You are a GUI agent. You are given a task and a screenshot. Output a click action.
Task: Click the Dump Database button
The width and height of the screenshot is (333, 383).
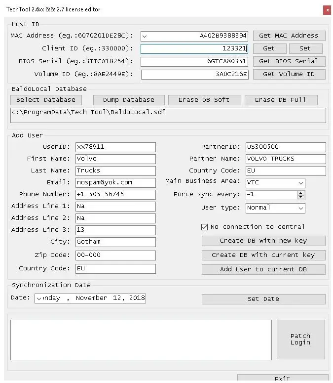point(129,100)
